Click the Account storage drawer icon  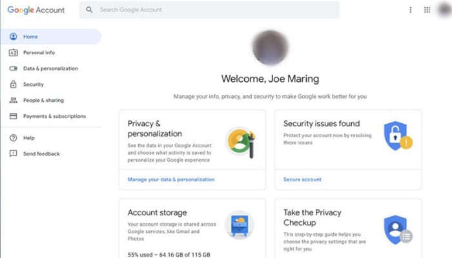coord(240,225)
